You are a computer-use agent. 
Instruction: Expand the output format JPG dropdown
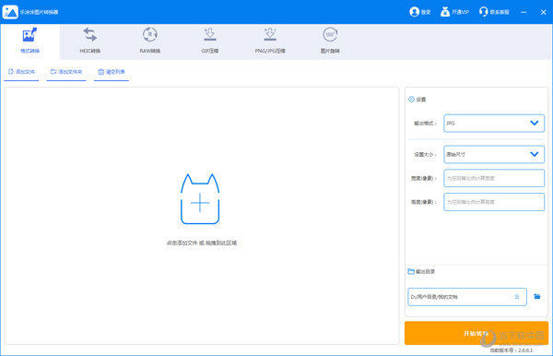pos(494,124)
